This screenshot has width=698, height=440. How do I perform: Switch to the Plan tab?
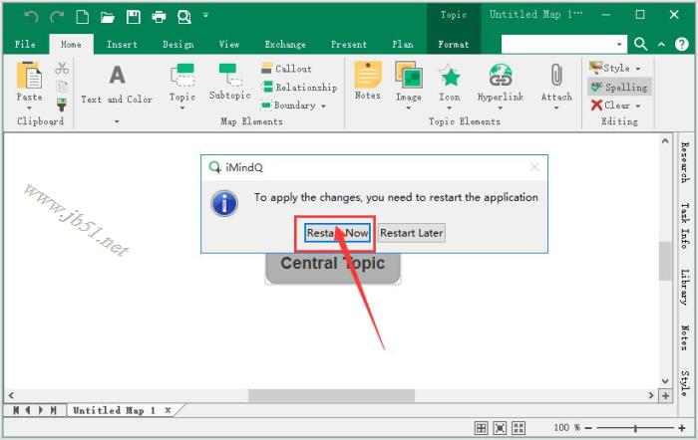tap(403, 44)
